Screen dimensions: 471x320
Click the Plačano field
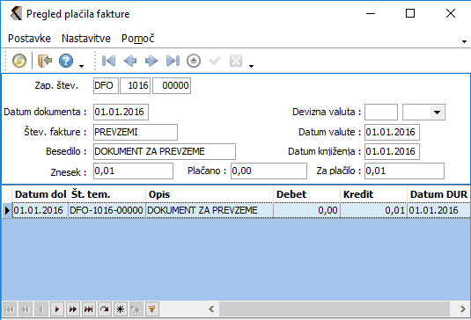pyautogui.click(x=269, y=171)
